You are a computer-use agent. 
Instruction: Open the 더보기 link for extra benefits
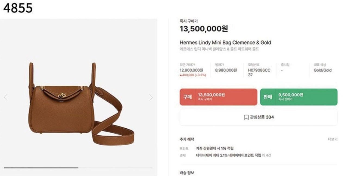332,139
